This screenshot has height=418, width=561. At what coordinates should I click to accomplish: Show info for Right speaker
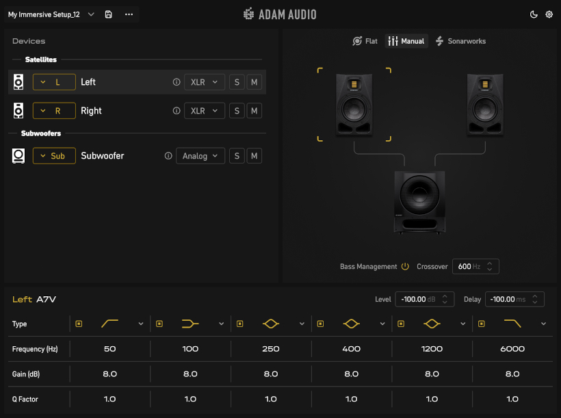coord(177,111)
